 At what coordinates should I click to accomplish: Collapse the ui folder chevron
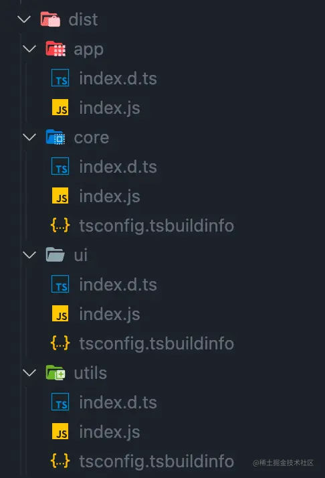coord(29,254)
